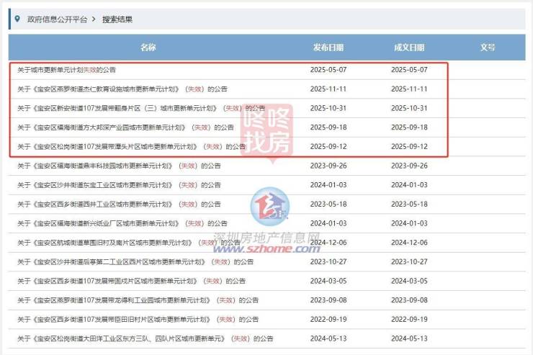Open the 松岗街道107发展带潭头片区 notice
533x355 pixels.
[x=131, y=147]
